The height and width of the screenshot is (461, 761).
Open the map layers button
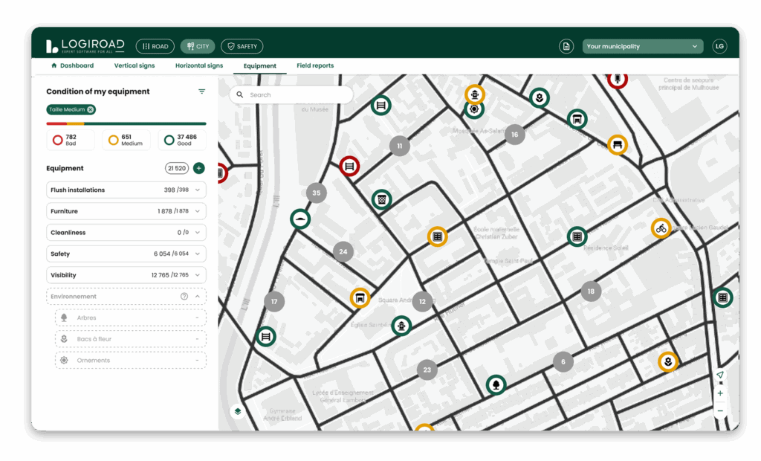click(238, 411)
